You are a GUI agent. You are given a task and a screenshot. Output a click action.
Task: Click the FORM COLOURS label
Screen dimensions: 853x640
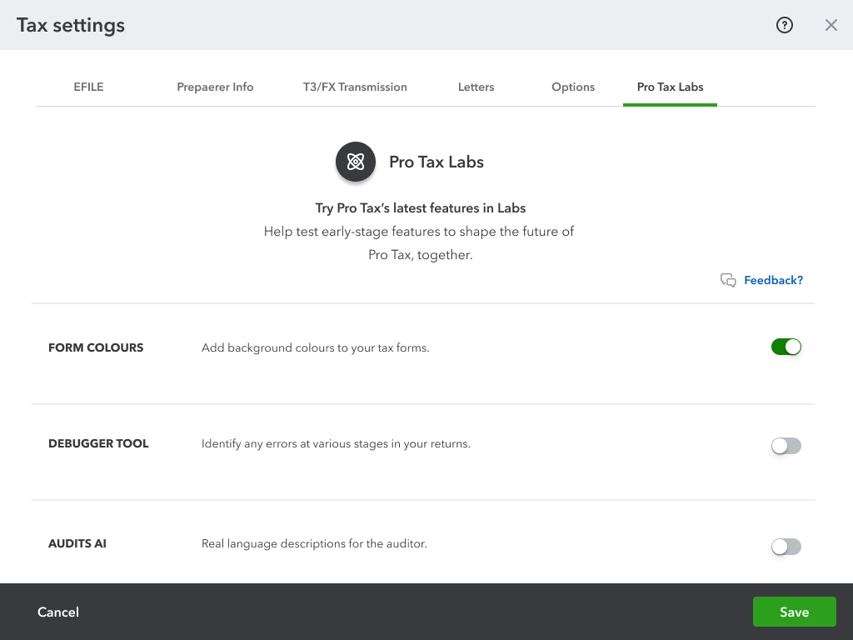[x=96, y=347]
